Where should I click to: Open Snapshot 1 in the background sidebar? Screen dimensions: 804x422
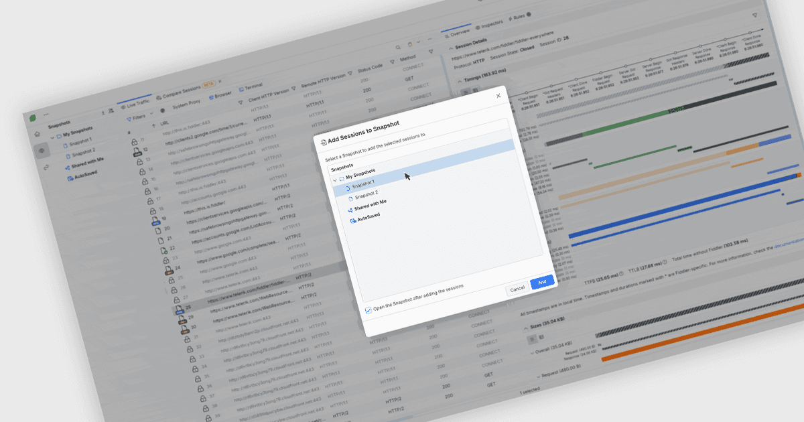click(x=81, y=142)
